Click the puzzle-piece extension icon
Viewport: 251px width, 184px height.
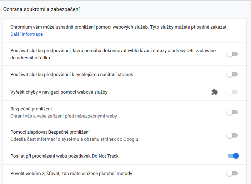coord(215,92)
